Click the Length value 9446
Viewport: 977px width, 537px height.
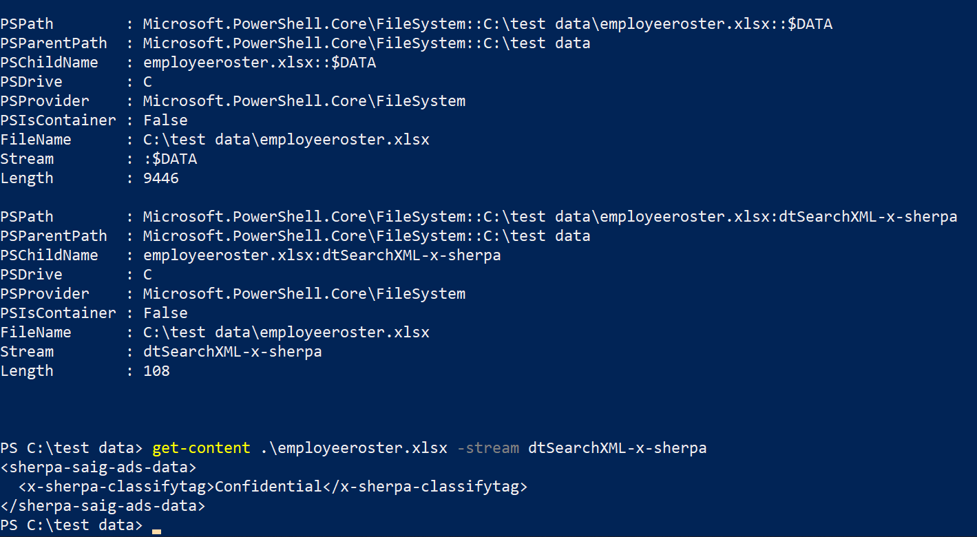coord(160,178)
